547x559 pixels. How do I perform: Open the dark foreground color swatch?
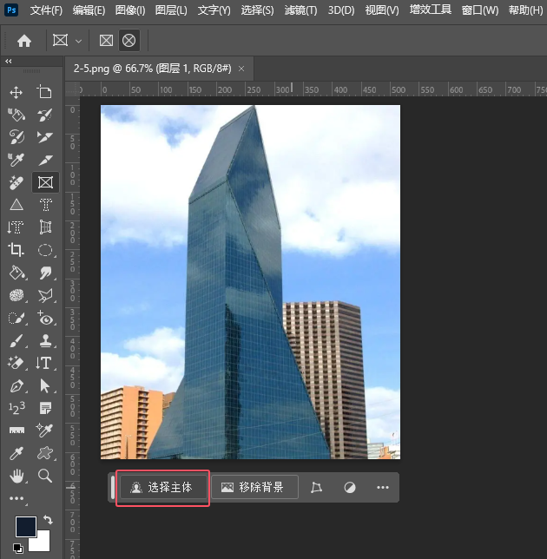pos(25,526)
